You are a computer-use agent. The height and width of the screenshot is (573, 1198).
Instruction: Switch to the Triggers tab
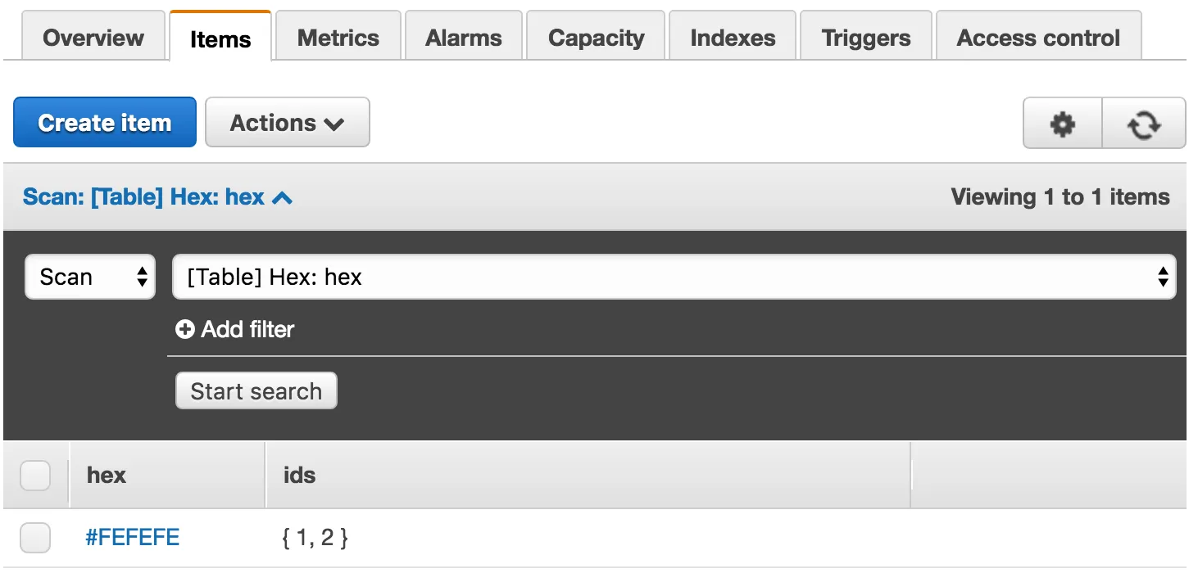pyautogui.click(x=866, y=38)
